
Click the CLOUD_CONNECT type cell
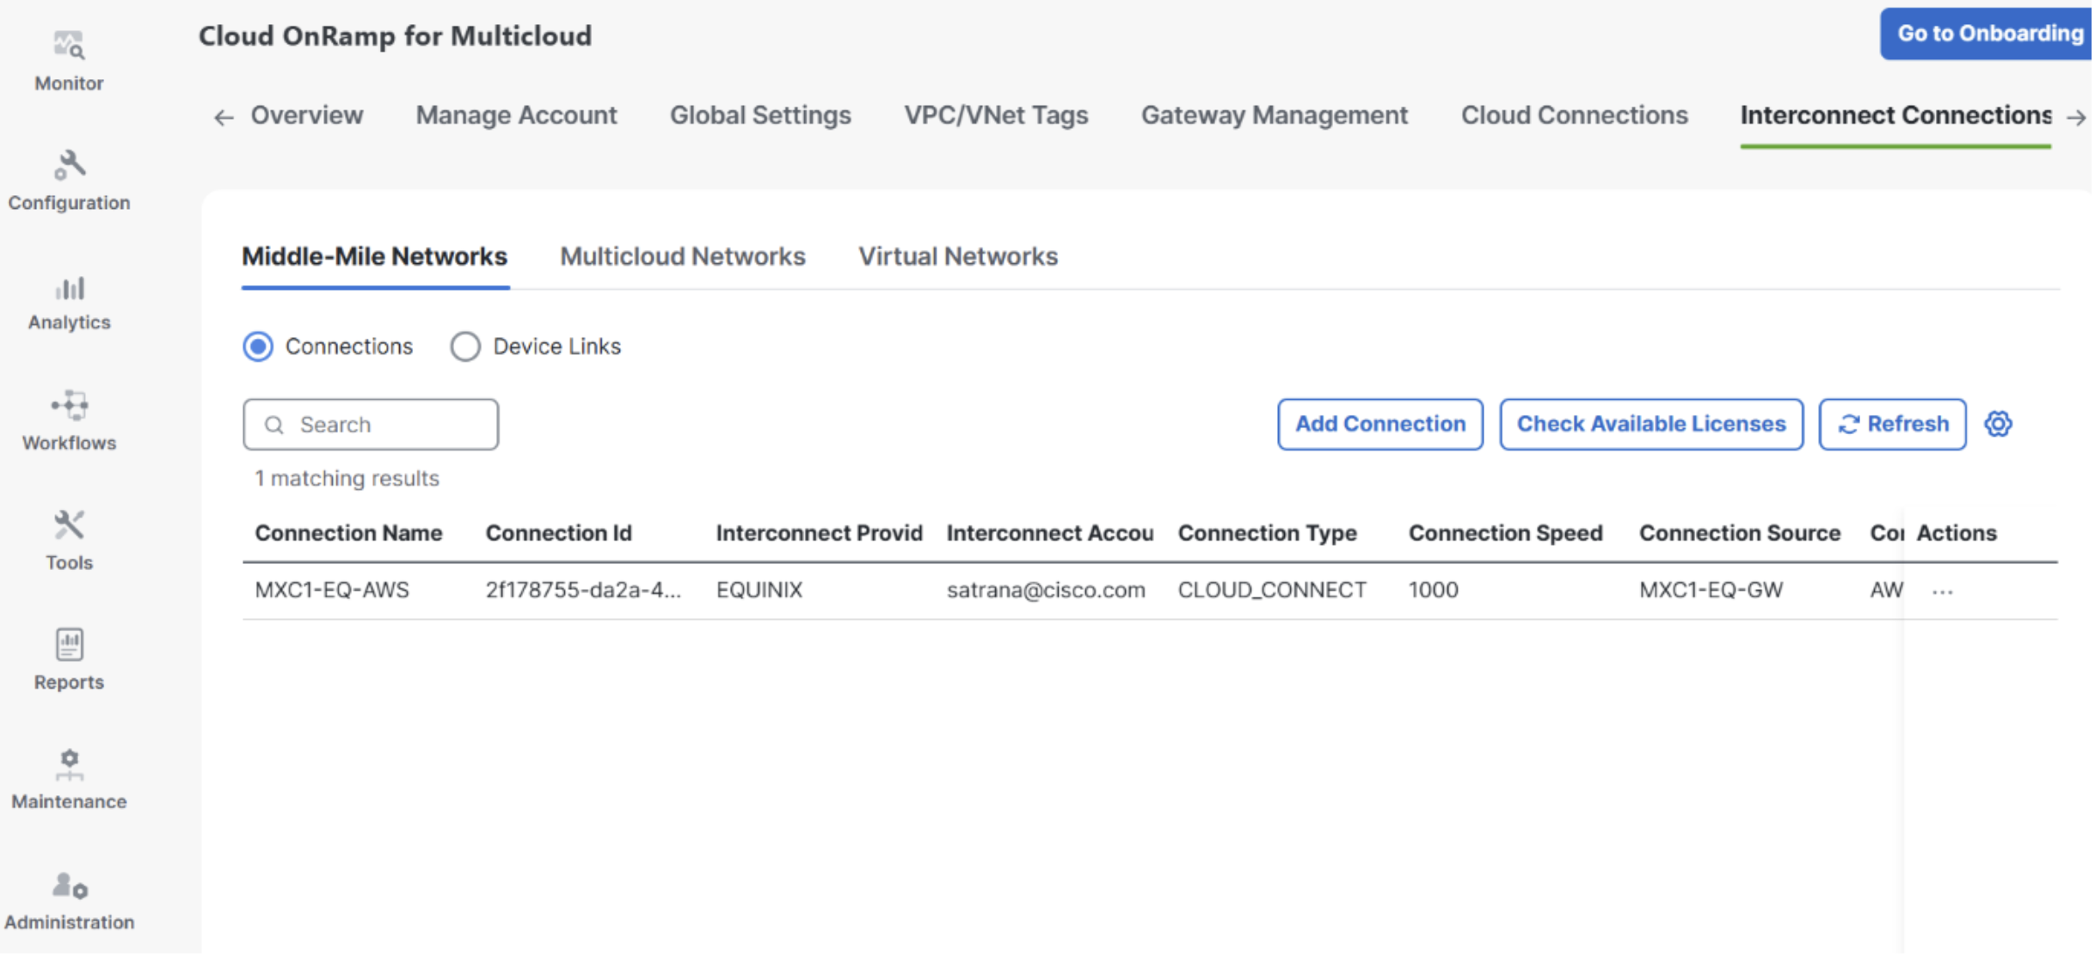point(1275,591)
